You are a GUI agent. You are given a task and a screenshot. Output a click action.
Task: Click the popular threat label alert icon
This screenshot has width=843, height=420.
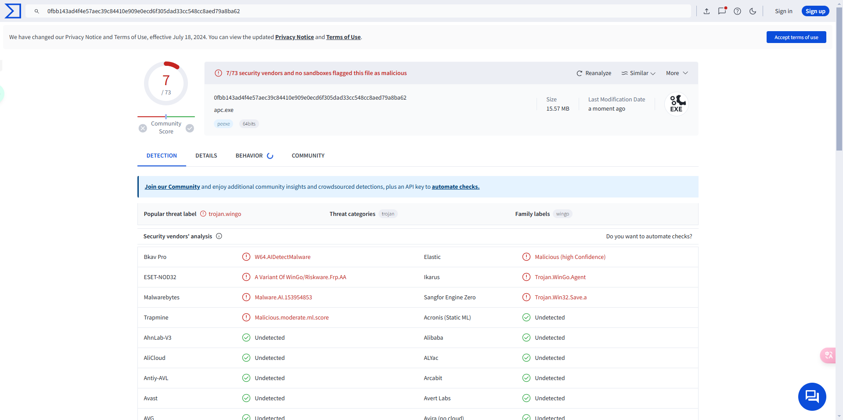[203, 214]
